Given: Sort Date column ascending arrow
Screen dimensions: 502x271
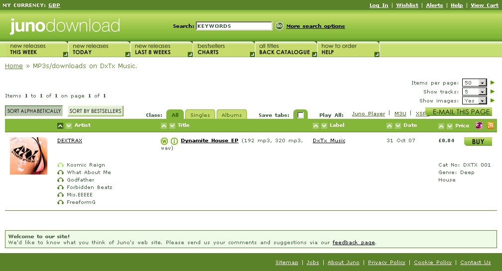Looking at the screenshot, I should click(x=389, y=126).
